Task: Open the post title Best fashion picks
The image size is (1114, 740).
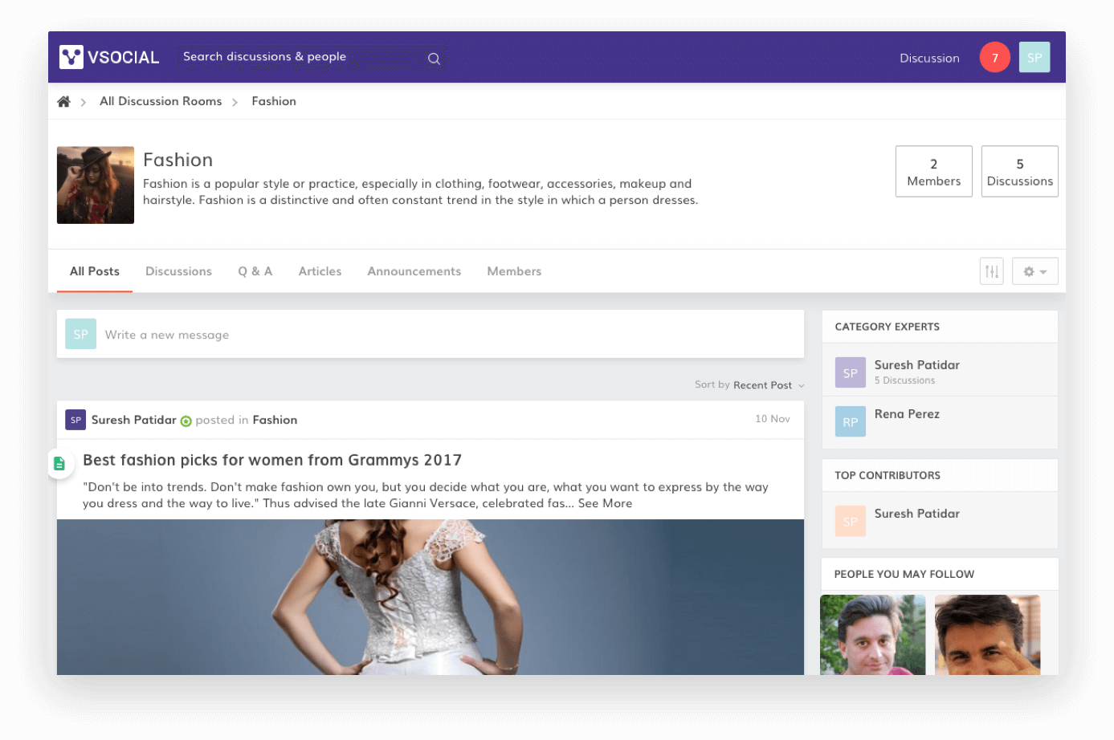Action: point(272,460)
